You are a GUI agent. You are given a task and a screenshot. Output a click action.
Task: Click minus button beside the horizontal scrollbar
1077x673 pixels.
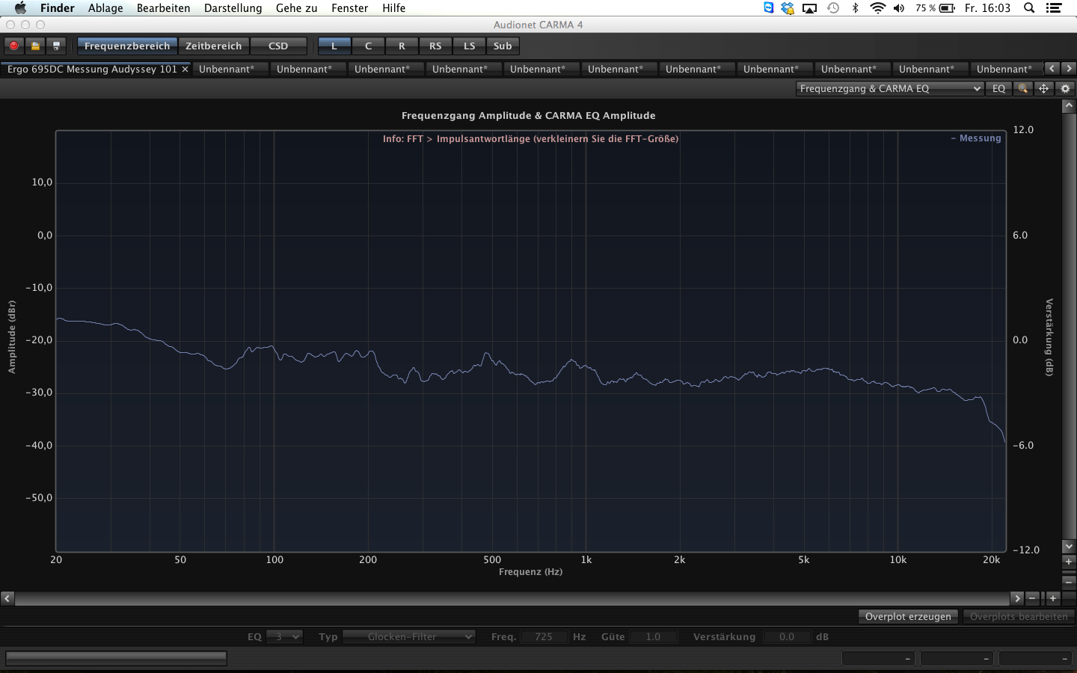click(1033, 598)
